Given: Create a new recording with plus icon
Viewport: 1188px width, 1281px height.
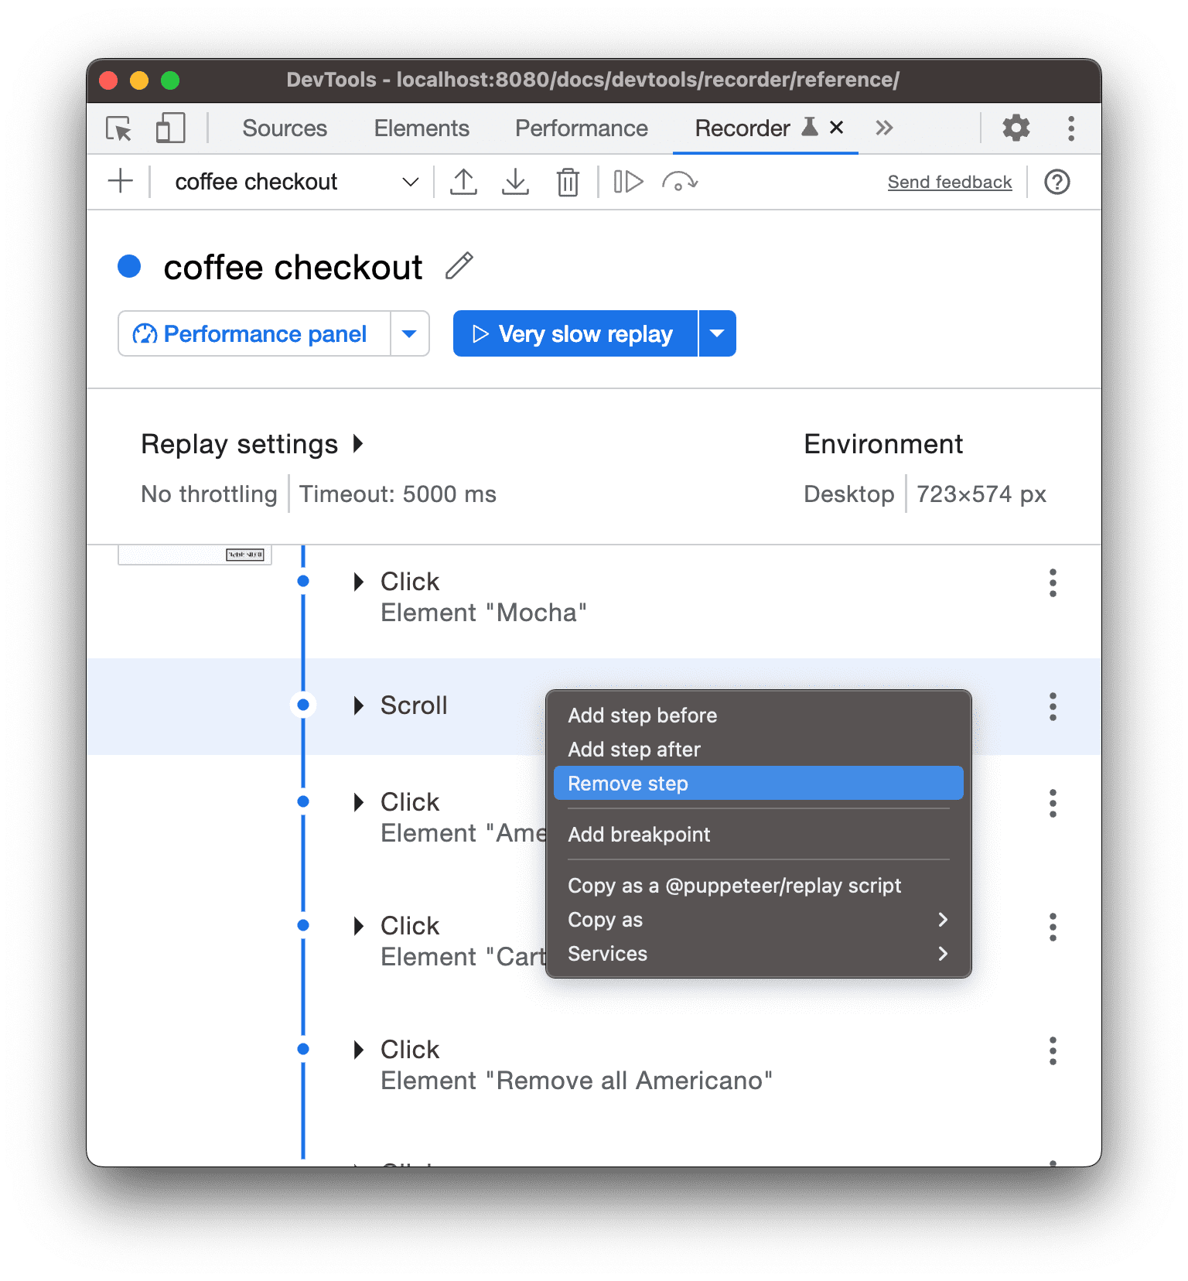Looking at the screenshot, I should pos(121,183).
